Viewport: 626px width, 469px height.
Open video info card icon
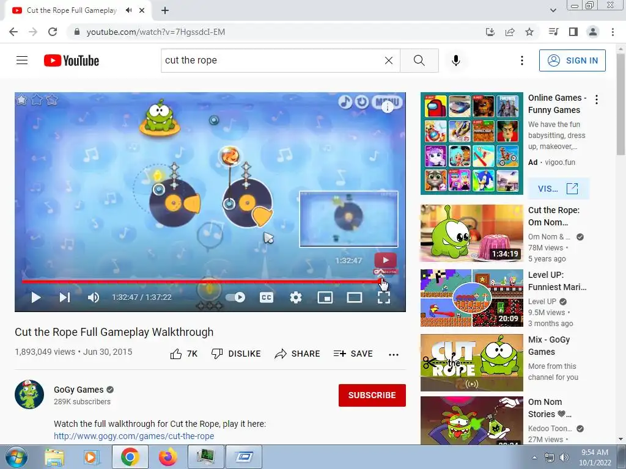pos(387,107)
